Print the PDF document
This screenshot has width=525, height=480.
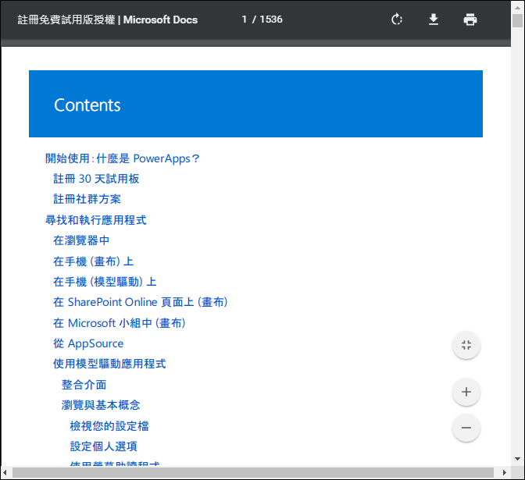pyautogui.click(x=470, y=20)
